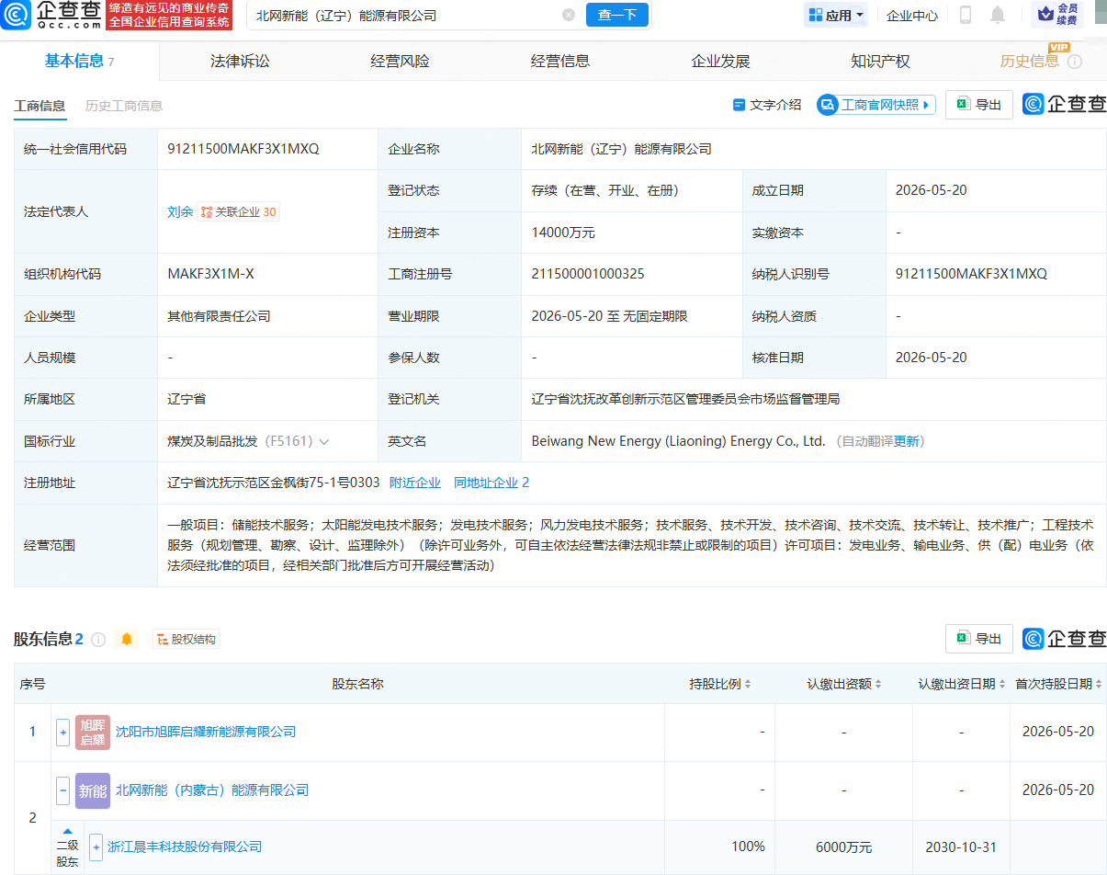
Task: Click 6000万元 capital contribution cell
Action: 843,847
